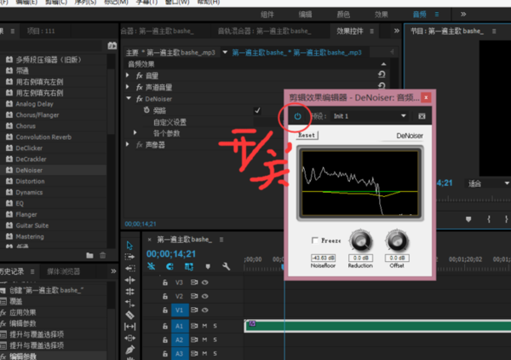The width and height of the screenshot is (511, 360).
Task: Open 媒体浏览器 tab
Action: tap(64, 271)
